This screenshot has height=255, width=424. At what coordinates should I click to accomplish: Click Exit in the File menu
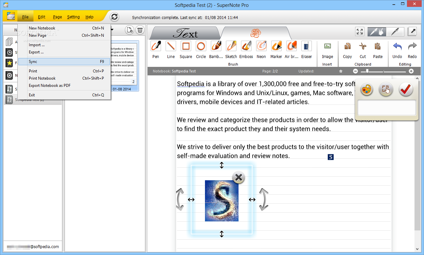tap(64, 95)
